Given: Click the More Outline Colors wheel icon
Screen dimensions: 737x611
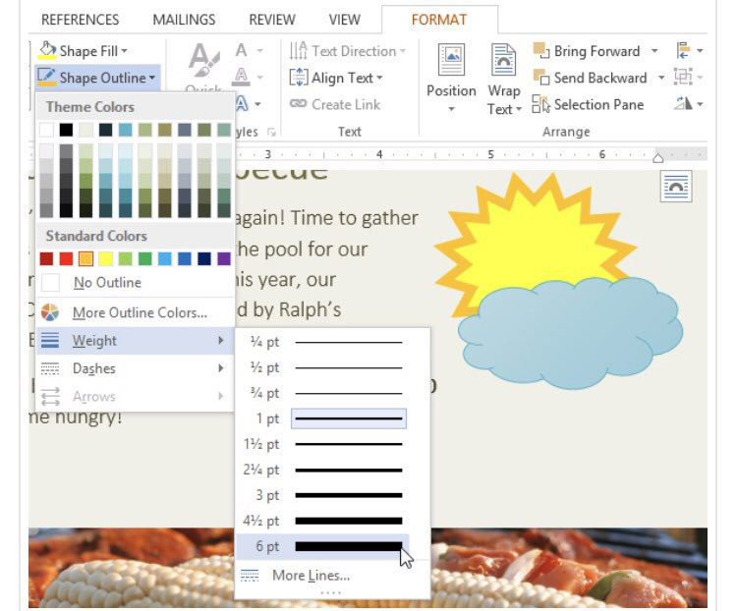Looking at the screenshot, I should tap(51, 312).
